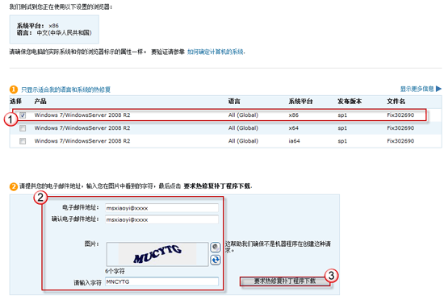Click the 选择 column header
Image resolution: width=444 pixels, height=300 pixels.
pyautogui.click(x=15, y=102)
